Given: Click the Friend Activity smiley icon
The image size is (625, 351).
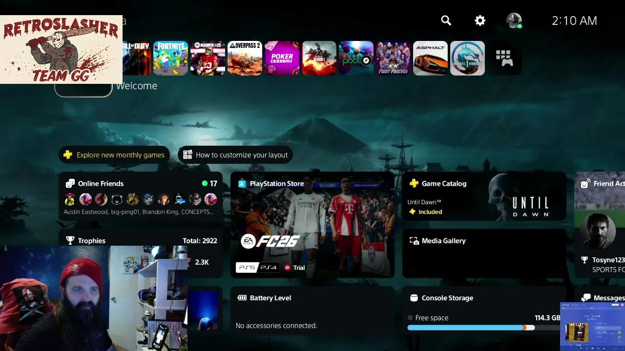Looking at the screenshot, I should pos(585,184).
